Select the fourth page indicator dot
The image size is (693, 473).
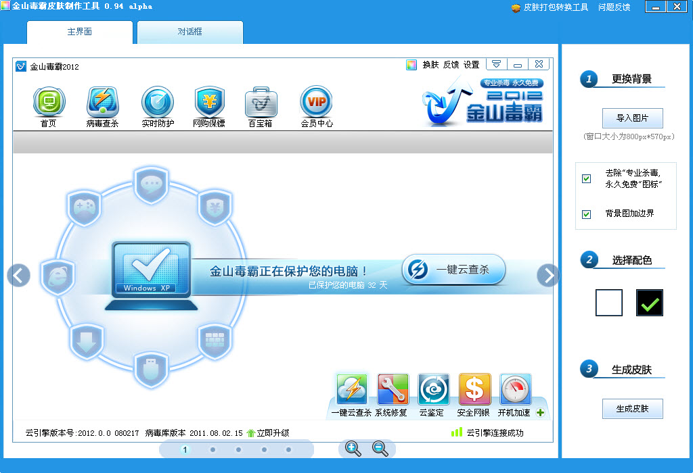point(264,449)
